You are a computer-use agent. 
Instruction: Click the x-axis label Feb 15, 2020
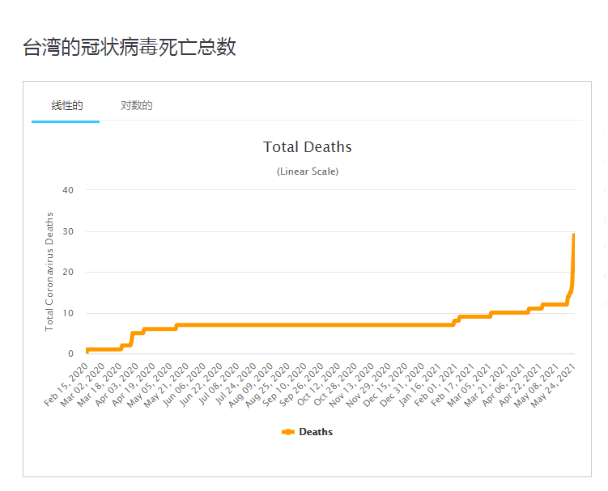[66, 384]
